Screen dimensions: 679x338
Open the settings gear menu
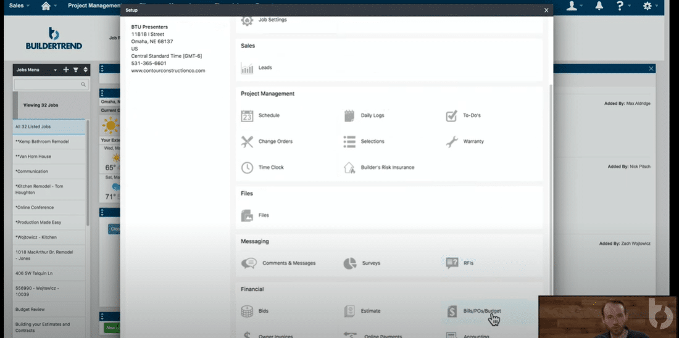(x=648, y=6)
